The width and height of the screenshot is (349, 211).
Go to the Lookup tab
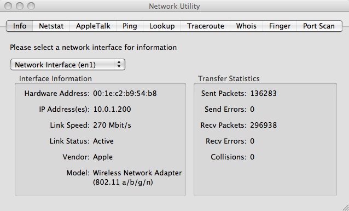162,26
